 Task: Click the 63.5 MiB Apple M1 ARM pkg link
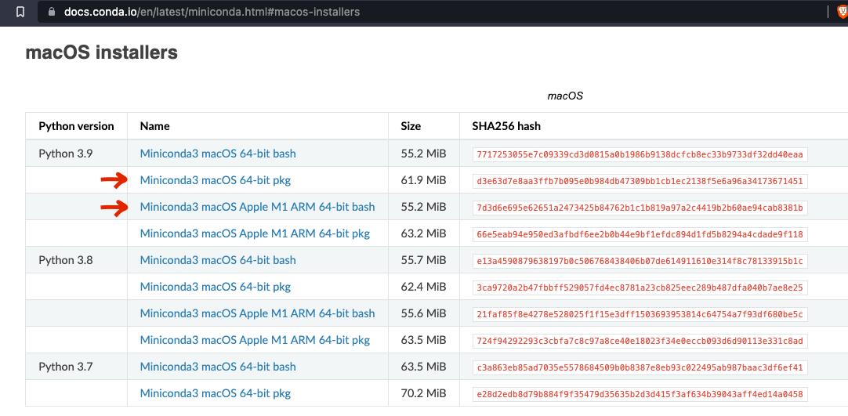(255, 340)
